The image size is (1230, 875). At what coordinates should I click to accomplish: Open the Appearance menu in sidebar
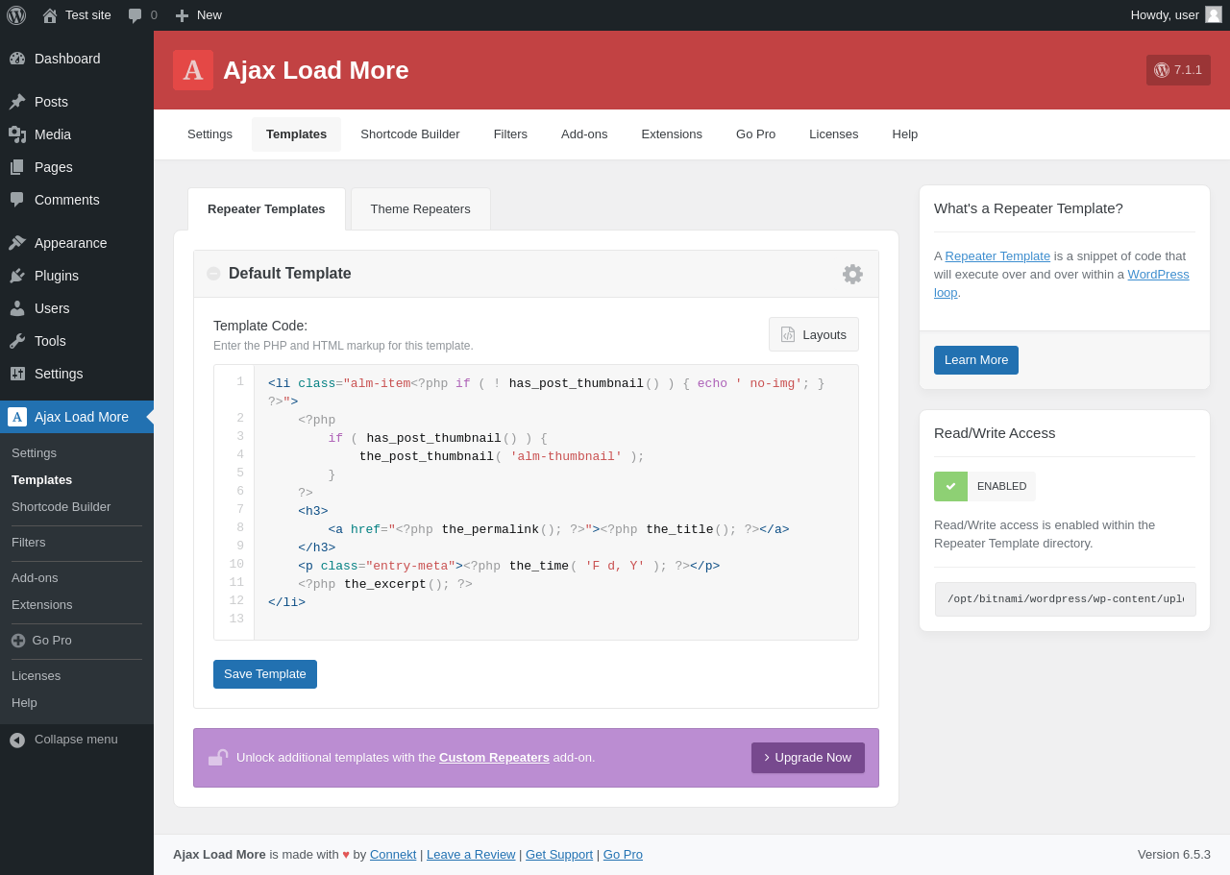click(x=70, y=243)
